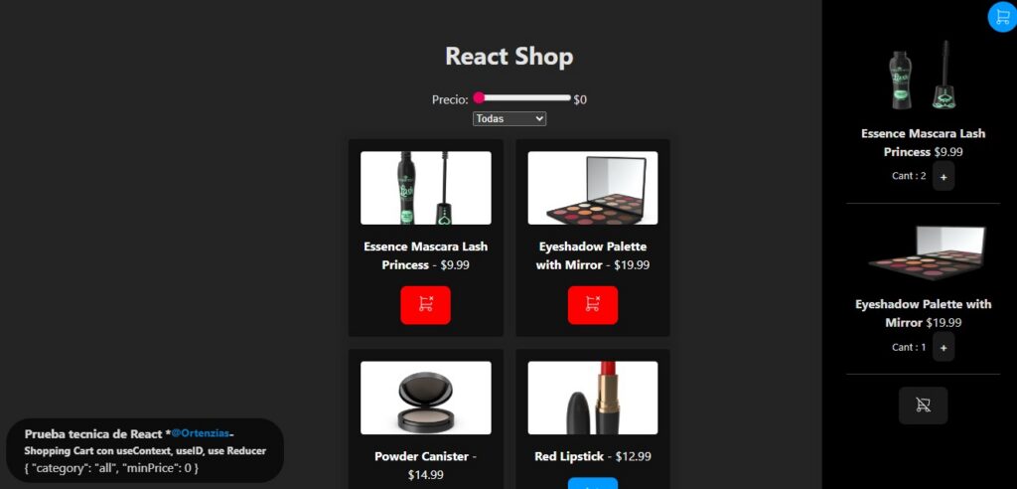Click the mascara image in the cart

pos(923,75)
